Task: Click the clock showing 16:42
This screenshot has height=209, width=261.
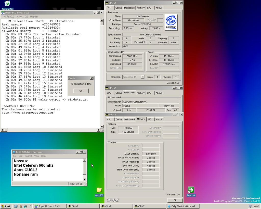Action: [256, 206]
